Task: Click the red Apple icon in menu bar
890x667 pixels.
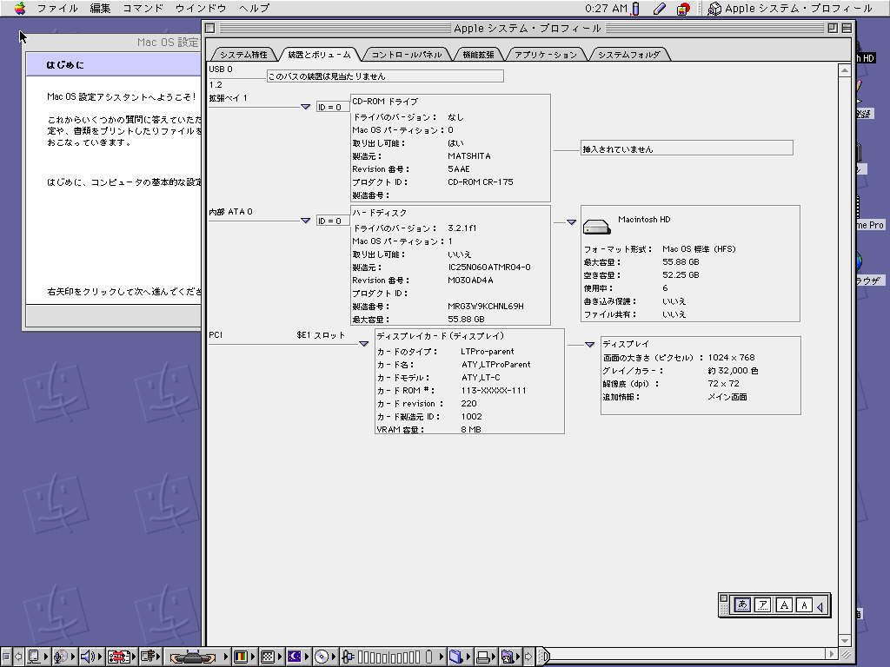Action: click(683, 8)
